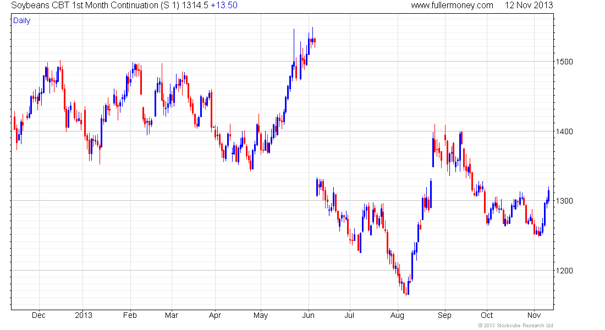The width and height of the screenshot is (605, 330).
Task: Click the Mar label on time axis
Action: coord(171,315)
